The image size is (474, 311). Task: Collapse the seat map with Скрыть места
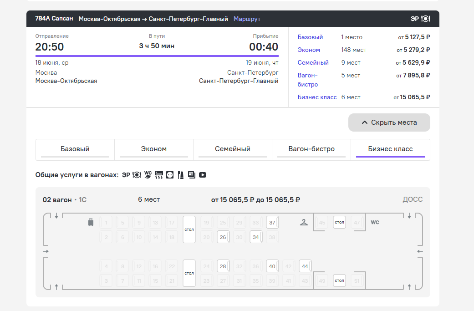click(389, 122)
